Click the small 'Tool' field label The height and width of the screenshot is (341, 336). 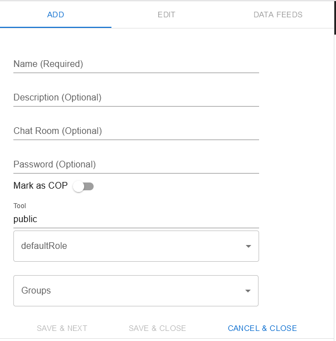(x=20, y=206)
